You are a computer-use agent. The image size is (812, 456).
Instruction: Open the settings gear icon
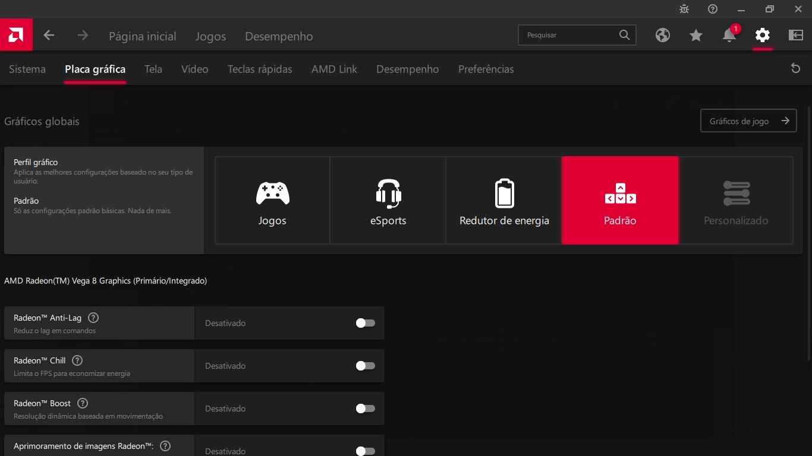(763, 35)
